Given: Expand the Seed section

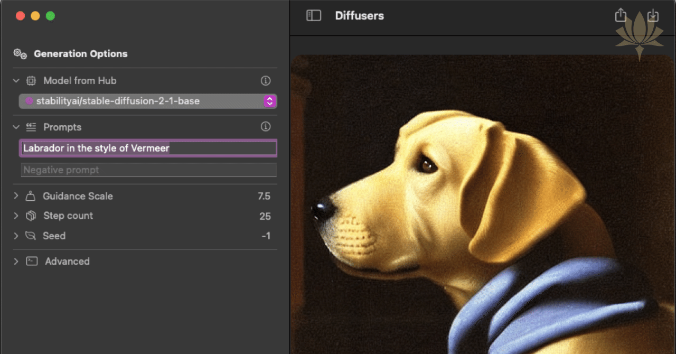Looking at the screenshot, I should click(15, 236).
